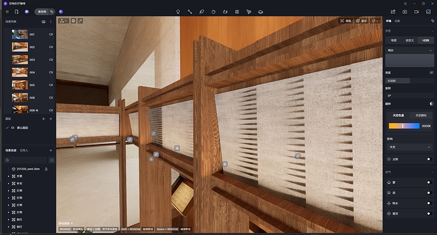Click the scene list icon left of three dots
Screen dimensions: 437x235
44,21
